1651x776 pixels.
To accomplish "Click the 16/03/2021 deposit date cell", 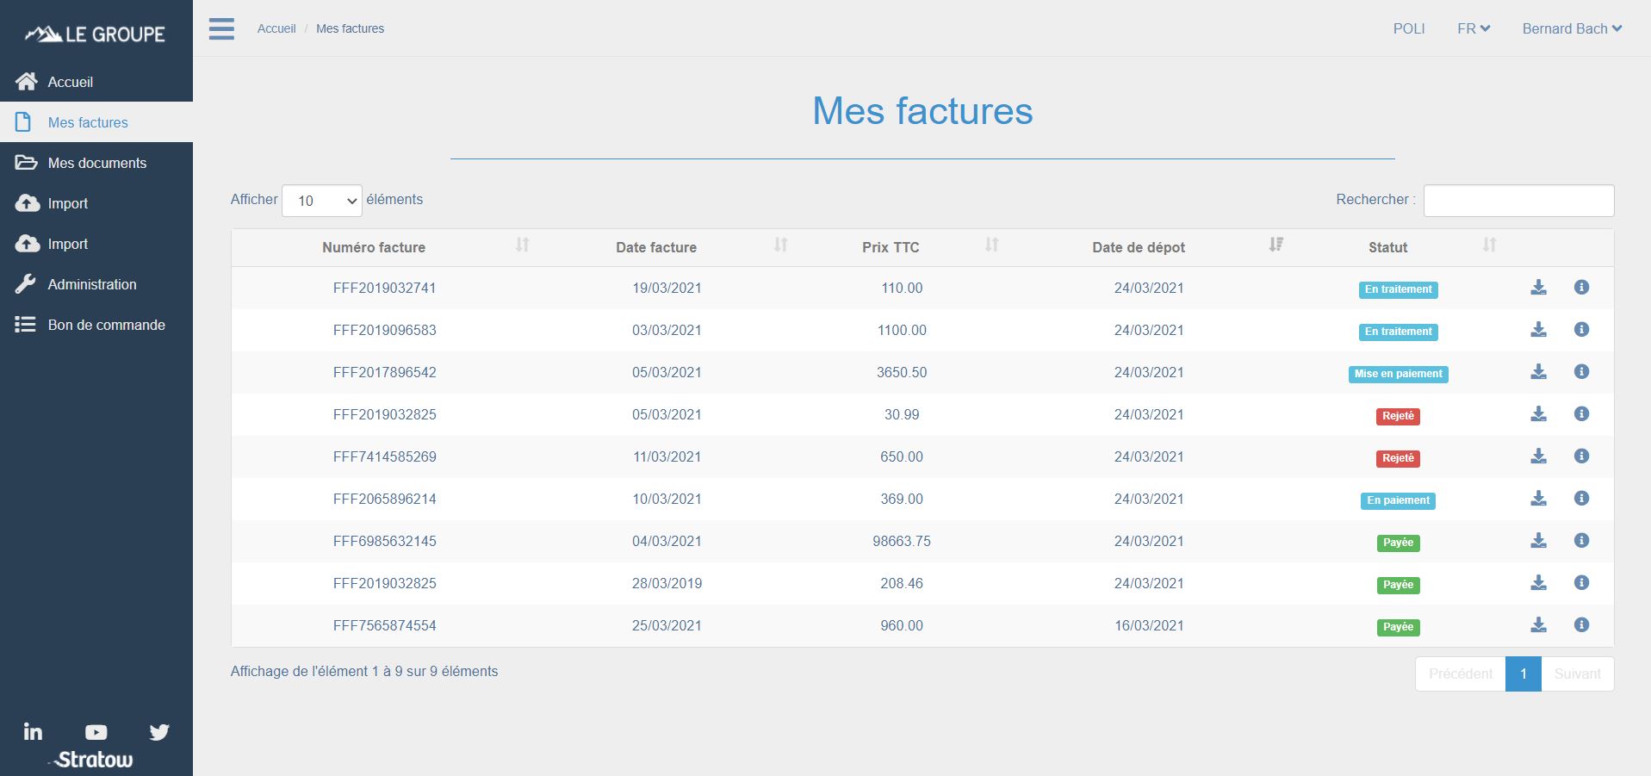I will pos(1149,625).
